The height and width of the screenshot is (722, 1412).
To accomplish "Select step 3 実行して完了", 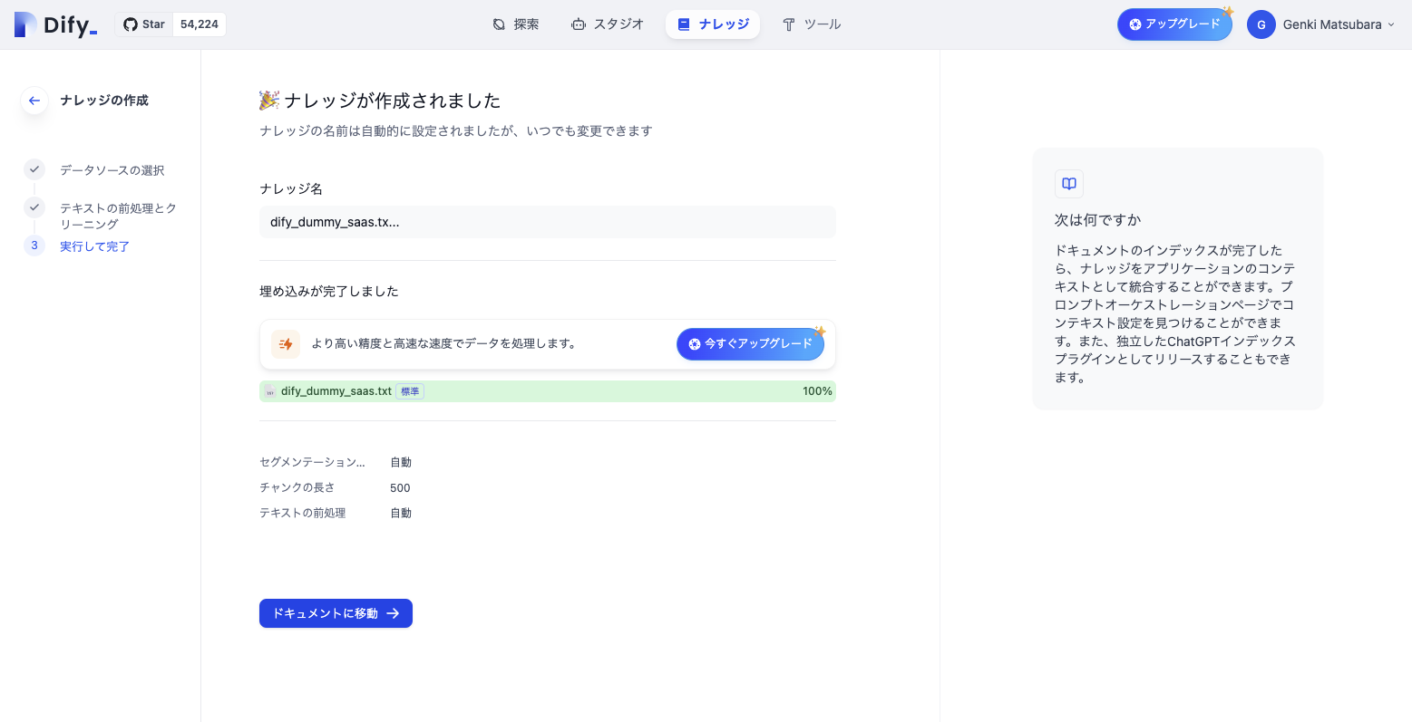I will (x=94, y=246).
